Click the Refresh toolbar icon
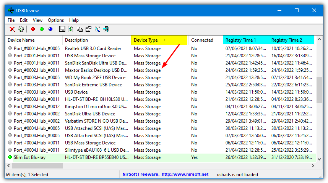Image resolution: width=328 pixels, height=183 pixels. coord(71,29)
